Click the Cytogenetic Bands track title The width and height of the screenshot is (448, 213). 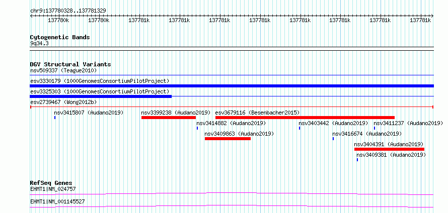coord(60,37)
